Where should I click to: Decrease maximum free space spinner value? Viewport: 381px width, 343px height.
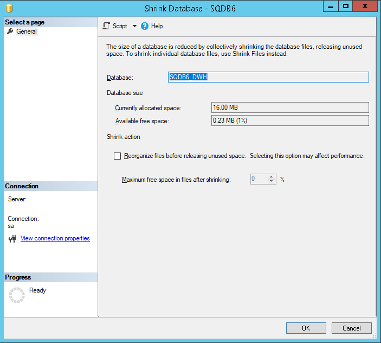click(272, 181)
